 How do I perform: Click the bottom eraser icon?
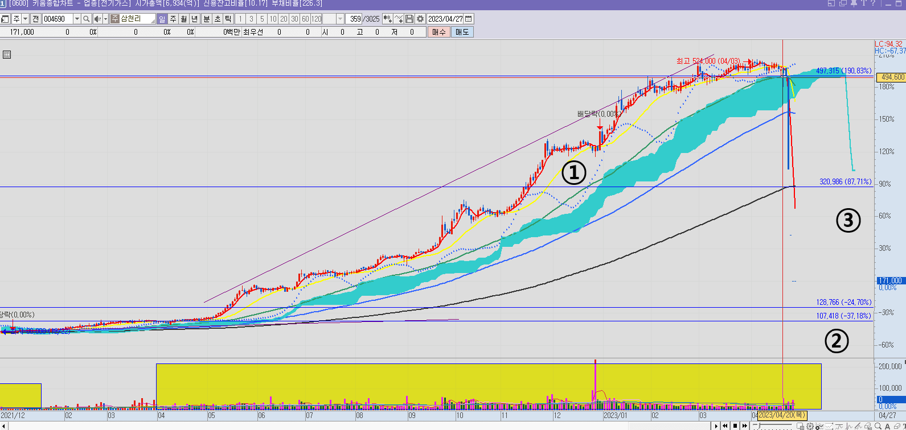(x=897, y=425)
